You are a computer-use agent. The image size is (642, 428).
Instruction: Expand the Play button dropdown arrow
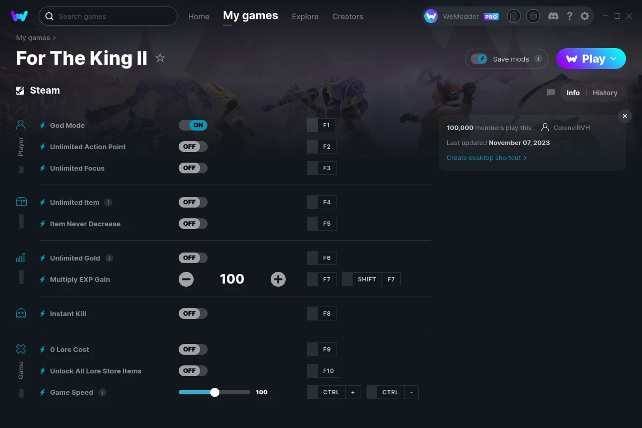(614, 59)
